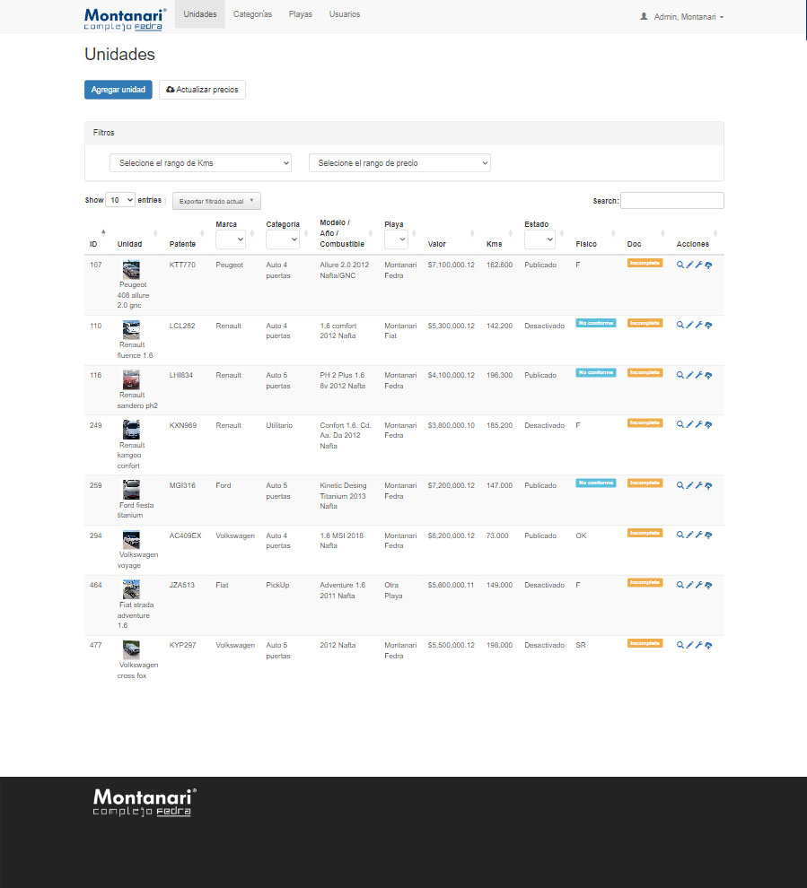Image resolution: width=807 pixels, height=888 pixels.
Task: Open wrench settings for unit KTT770
Action: pos(698,265)
